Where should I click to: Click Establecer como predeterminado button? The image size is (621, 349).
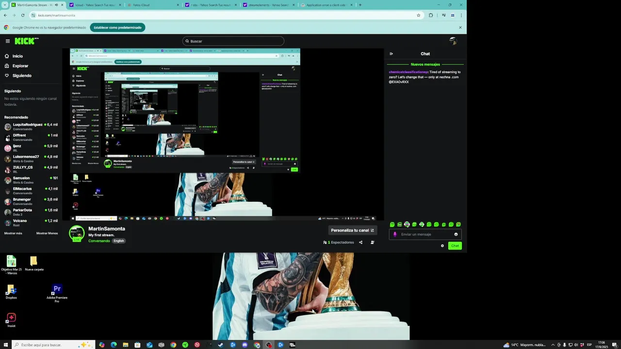117,28
